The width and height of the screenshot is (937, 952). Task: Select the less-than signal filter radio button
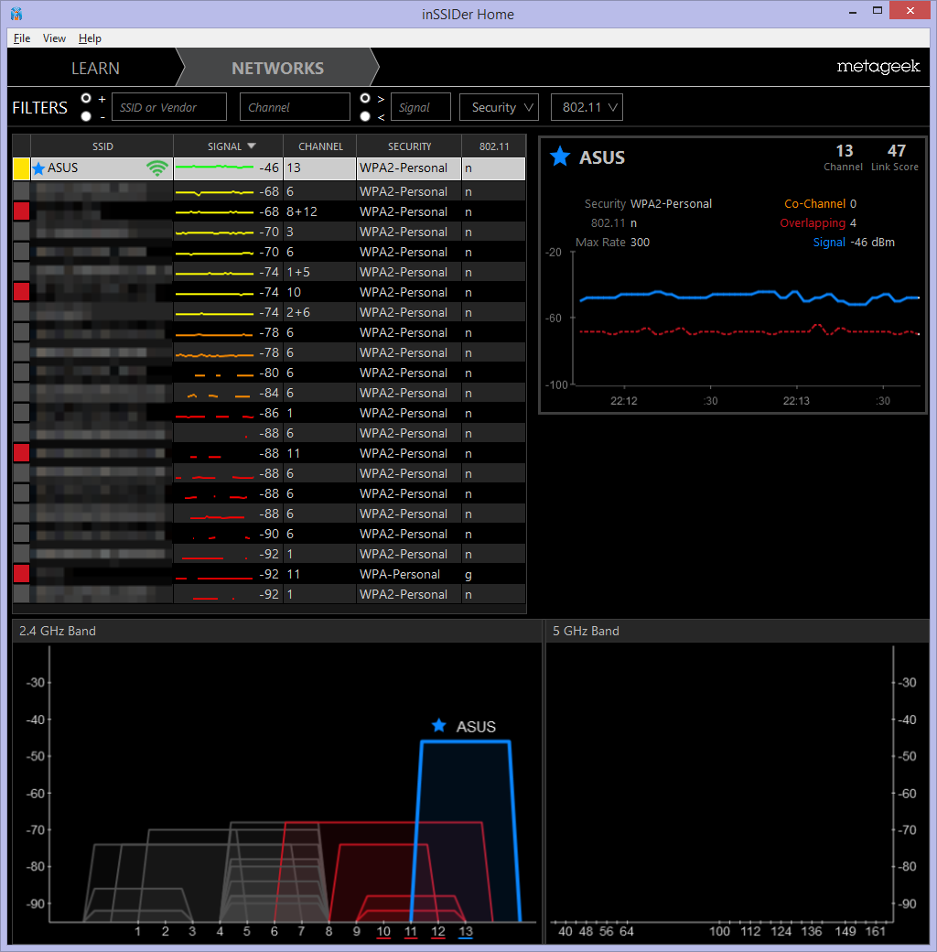click(365, 116)
